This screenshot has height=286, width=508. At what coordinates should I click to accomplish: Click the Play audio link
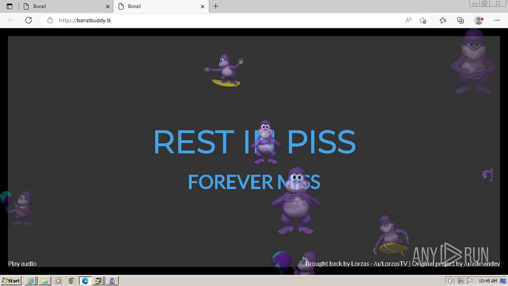point(22,263)
